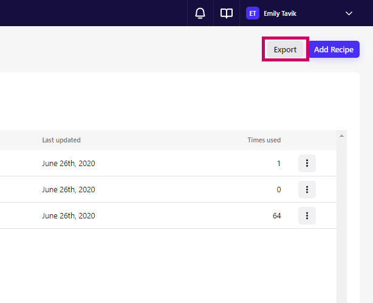Open the documentation book icon
373x303 pixels.
pyautogui.click(x=227, y=13)
